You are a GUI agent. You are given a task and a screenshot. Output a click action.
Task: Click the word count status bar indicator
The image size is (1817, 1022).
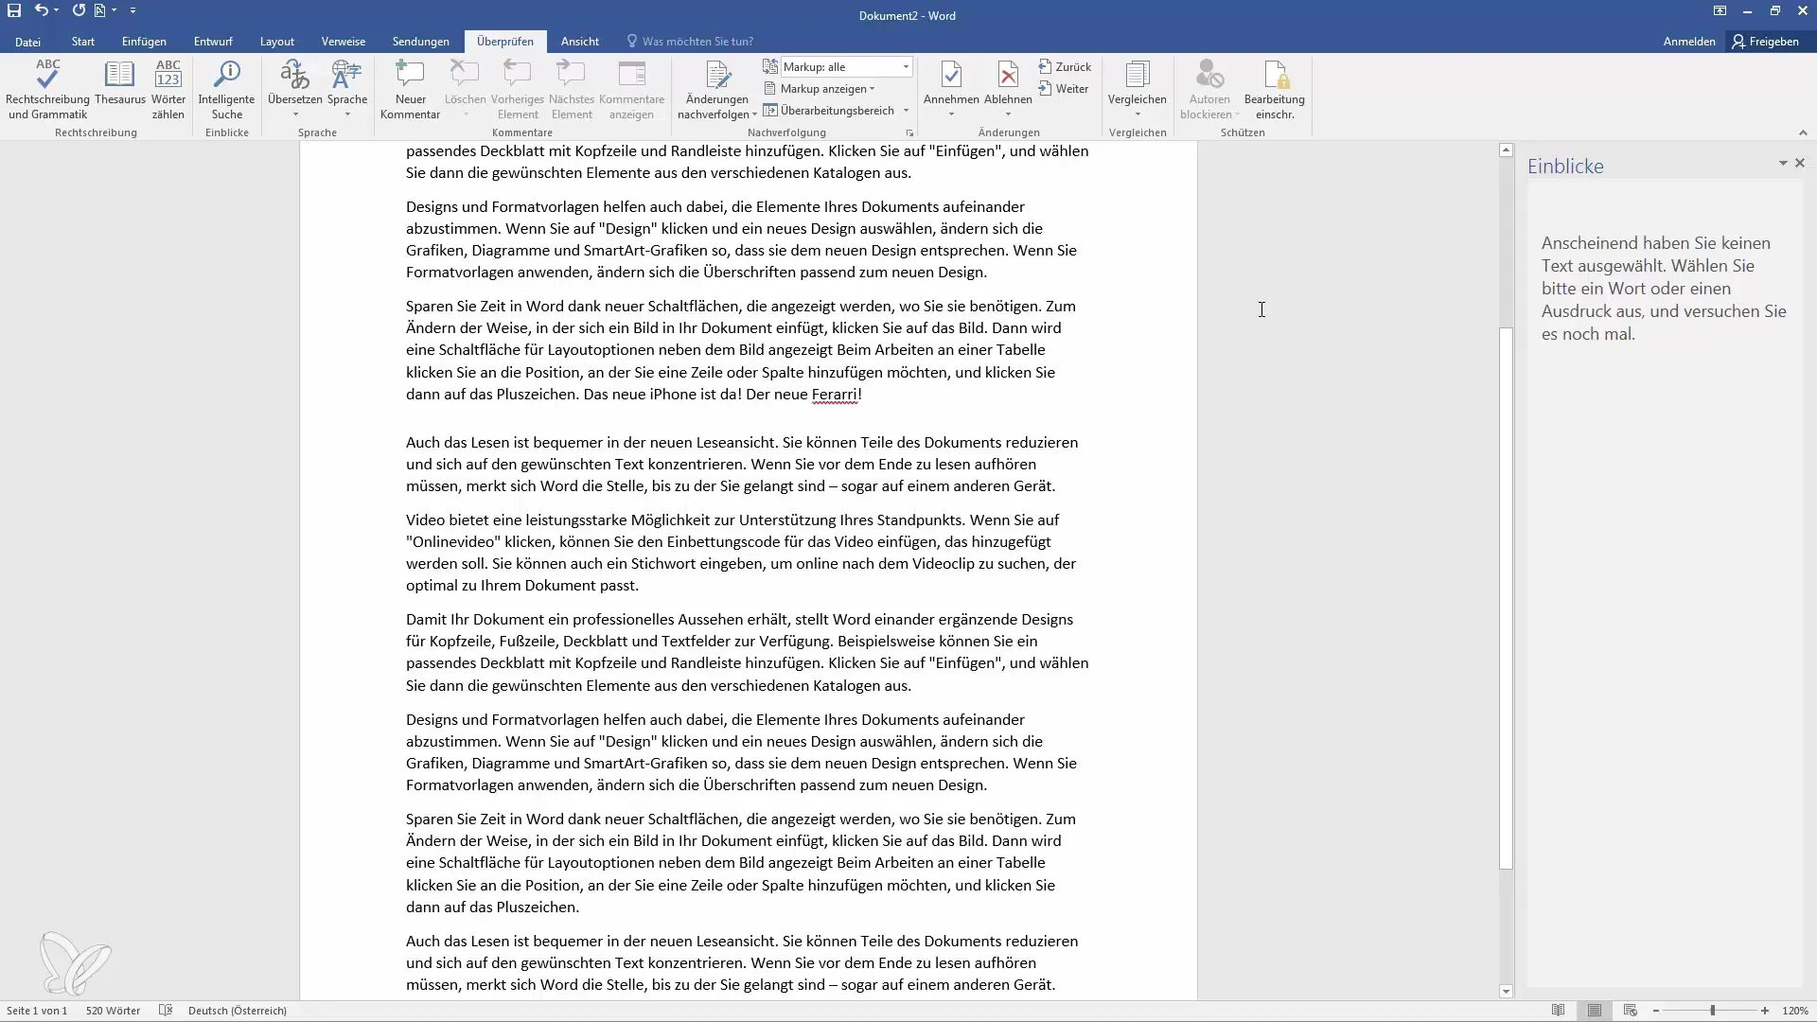[x=111, y=1011]
